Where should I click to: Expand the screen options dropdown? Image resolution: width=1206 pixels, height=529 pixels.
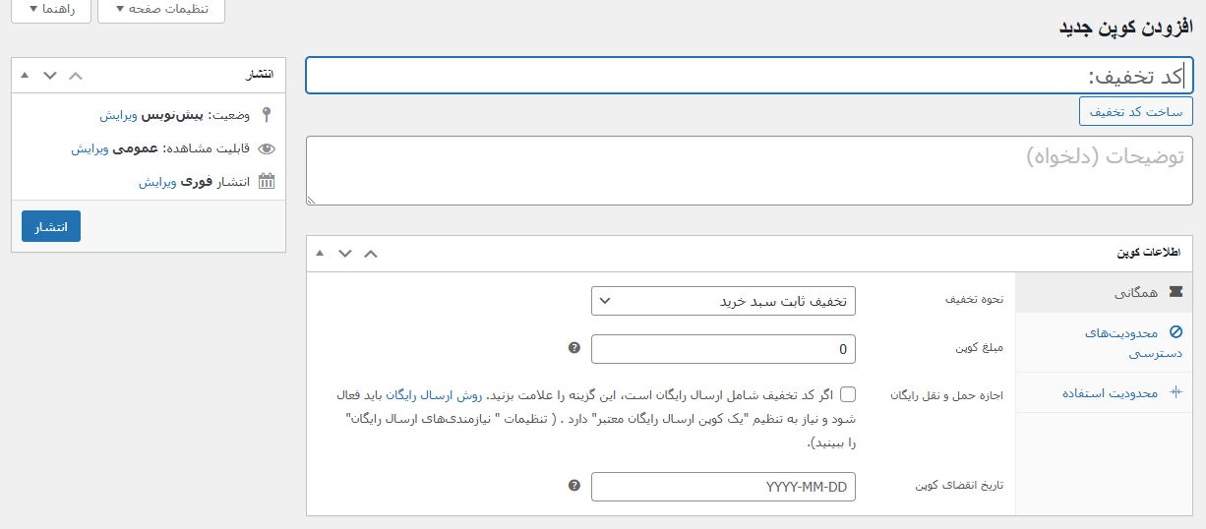(x=161, y=10)
